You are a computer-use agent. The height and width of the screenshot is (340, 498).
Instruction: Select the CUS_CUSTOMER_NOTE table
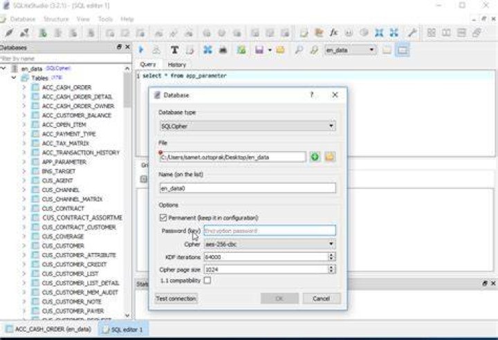pyautogui.click(x=71, y=301)
